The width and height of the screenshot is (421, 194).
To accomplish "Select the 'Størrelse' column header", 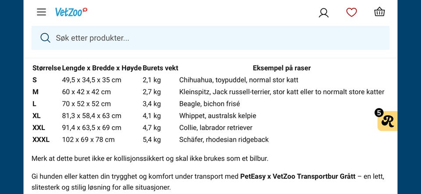I will tap(47, 68).
